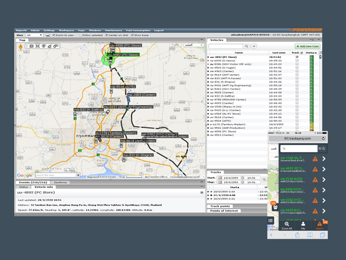The width and height of the screenshot is (346, 260).
Task: Click magnifier search icon in Vehicles panel
Action: tap(247, 46)
